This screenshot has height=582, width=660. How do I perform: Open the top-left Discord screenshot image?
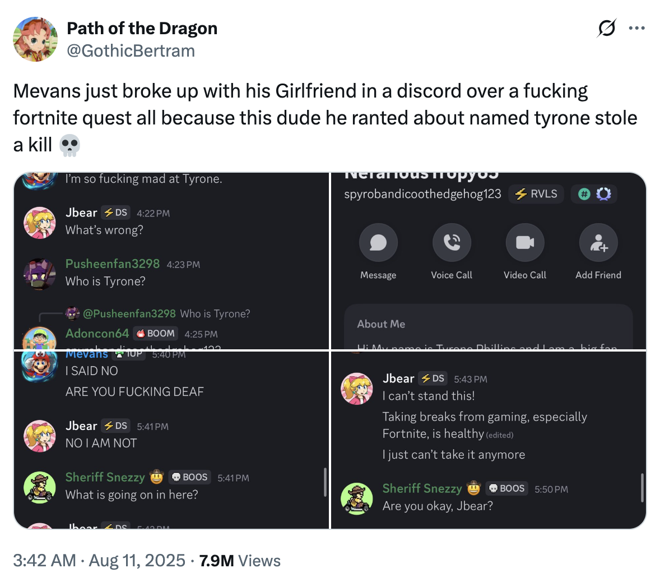click(171, 261)
